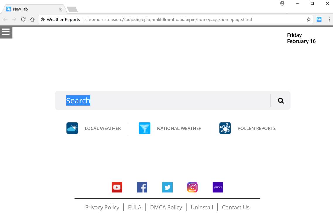This screenshot has height=216, width=333.
Task: Open the National Weather tornado icon
Action: click(144, 128)
